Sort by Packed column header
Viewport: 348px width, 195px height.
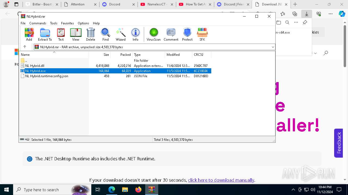[122, 54]
